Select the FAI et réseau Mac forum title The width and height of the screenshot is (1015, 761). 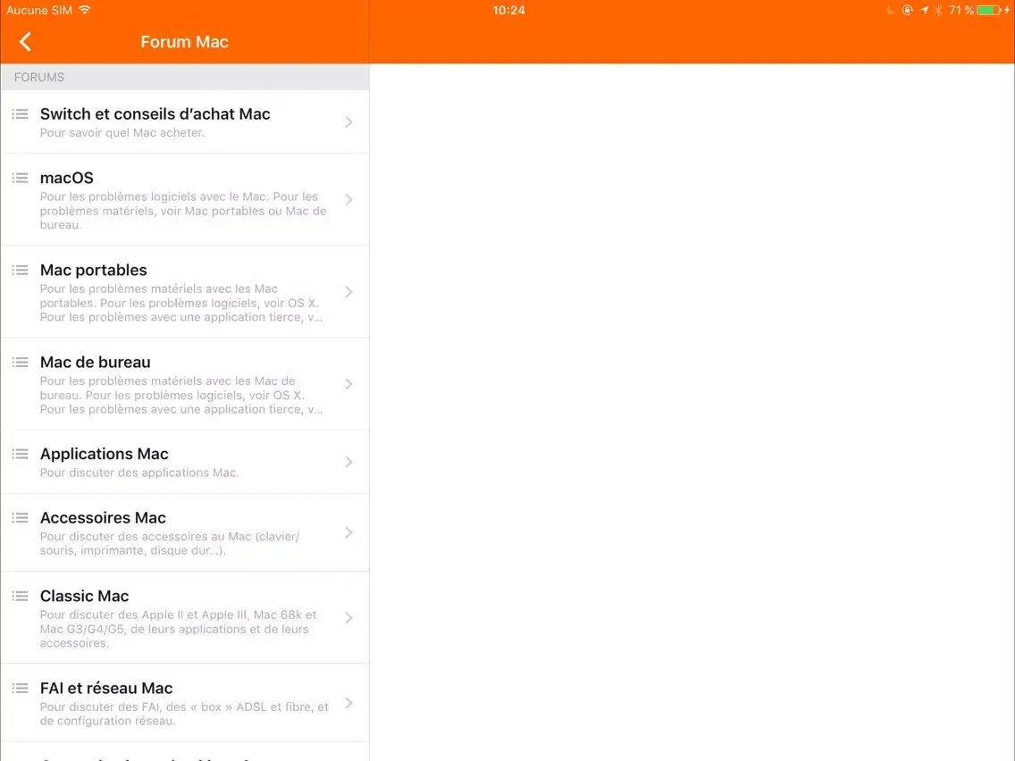(106, 688)
